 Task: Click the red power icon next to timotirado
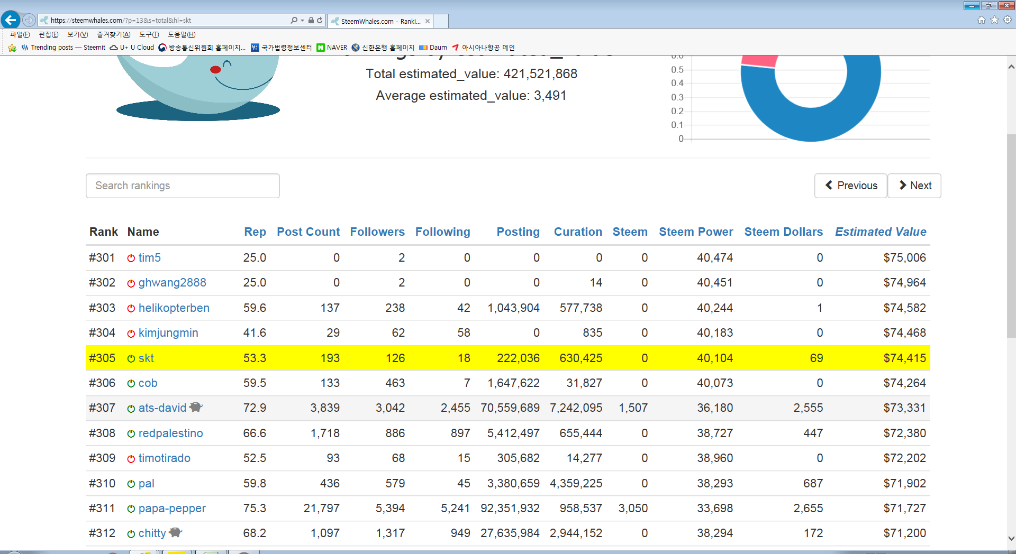[131, 459]
